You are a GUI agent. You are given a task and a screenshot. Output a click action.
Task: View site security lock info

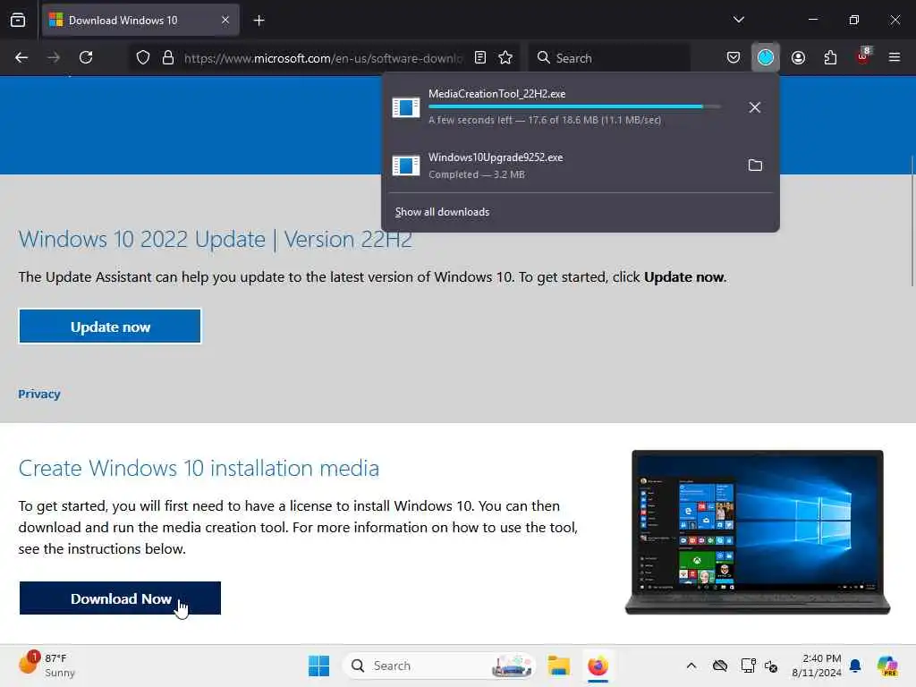(x=168, y=57)
